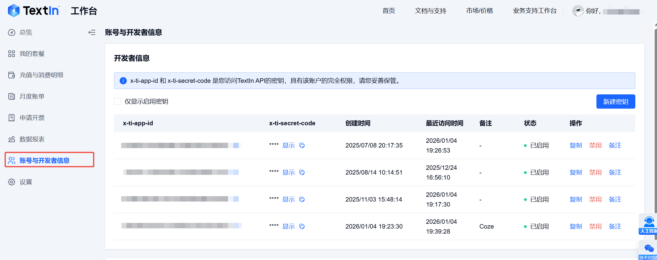Viewport: 657px width, 260px height.
Task: Open 月度账单 monthly bill
Action: tap(32, 96)
